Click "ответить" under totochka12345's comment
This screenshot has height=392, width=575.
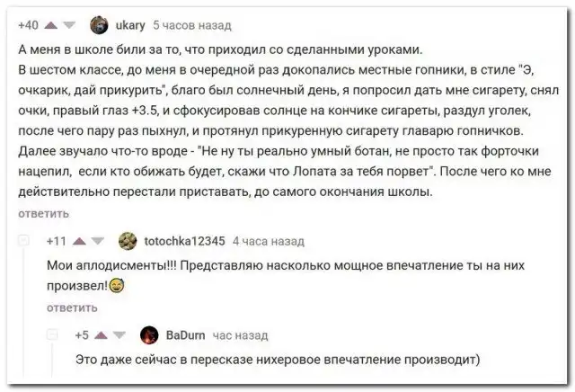(x=70, y=307)
